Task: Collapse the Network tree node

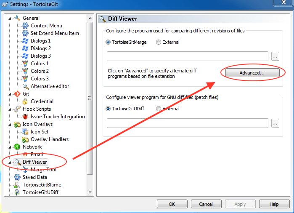Action: tap(10, 147)
